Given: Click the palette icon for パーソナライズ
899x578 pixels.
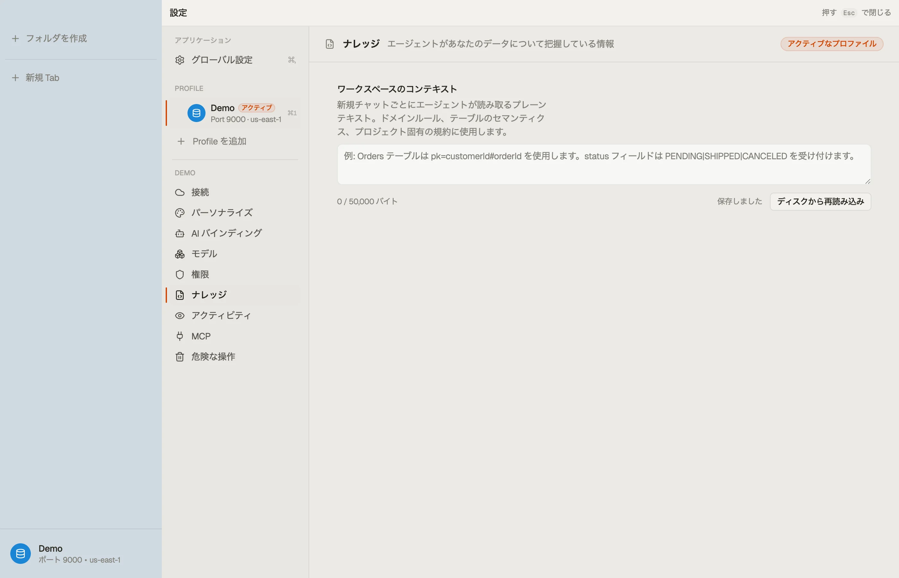Looking at the screenshot, I should point(180,213).
